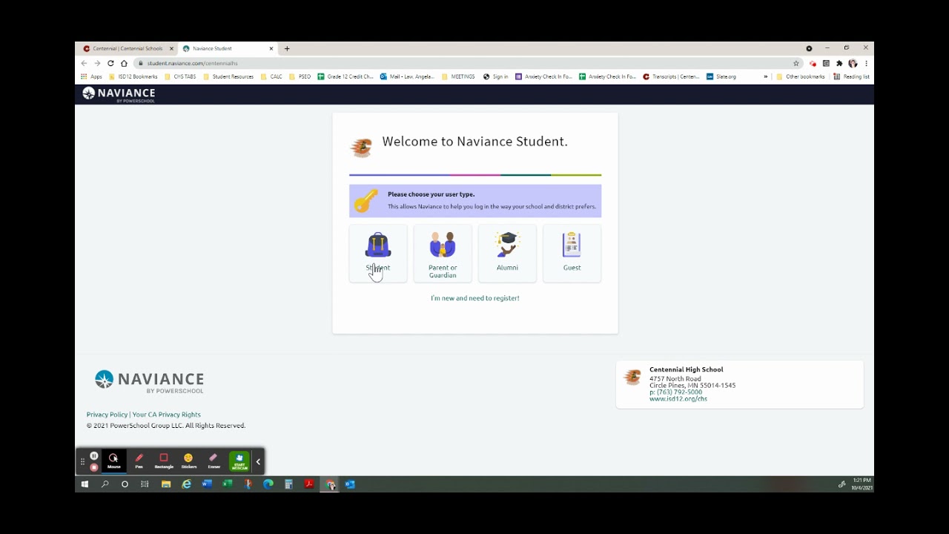The height and width of the screenshot is (534, 949).
Task: Open Task View on the taskbar
Action: [x=145, y=484]
